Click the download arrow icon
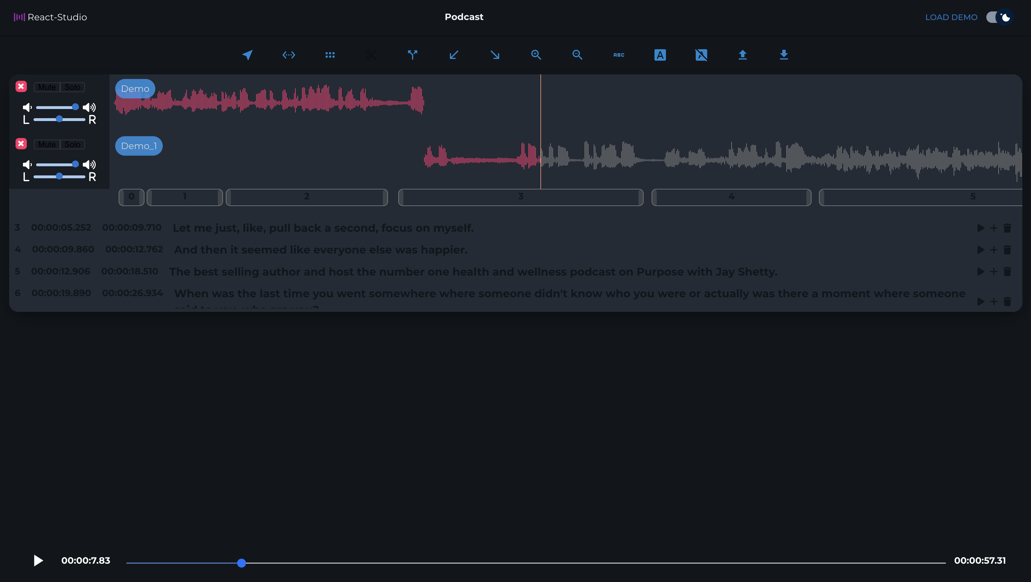The image size is (1031, 582). pos(784,55)
